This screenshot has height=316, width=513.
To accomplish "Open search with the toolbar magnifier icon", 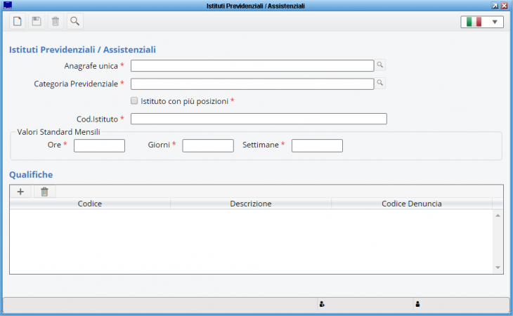I will click(75, 21).
